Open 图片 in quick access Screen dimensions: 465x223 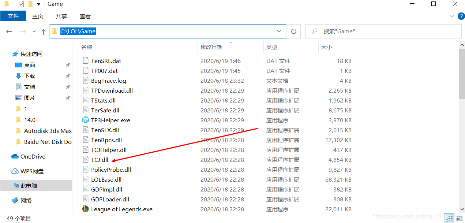(30, 98)
